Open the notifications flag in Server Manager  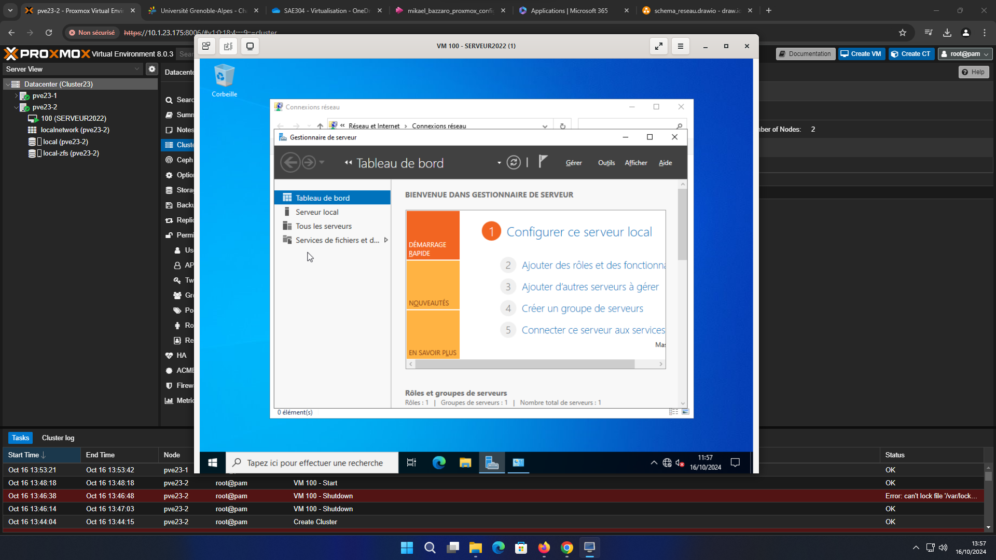click(x=543, y=162)
